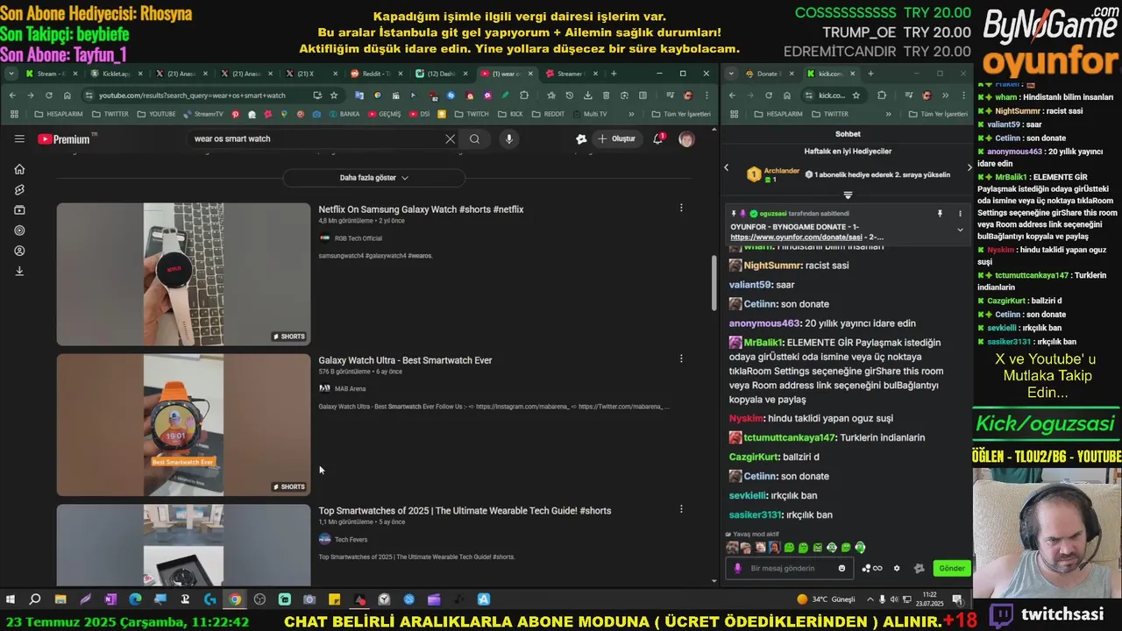The height and width of the screenshot is (631, 1122).
Task: Switch to the Kicklet.app browser tab
Action: (117, 74)
